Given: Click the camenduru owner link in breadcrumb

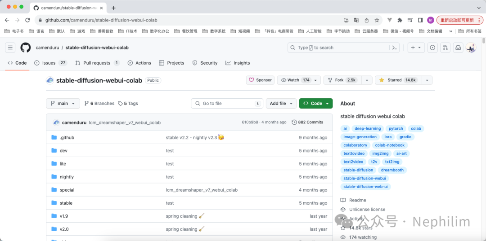Looking at the screenshot, I should click(x=47, y=48).
